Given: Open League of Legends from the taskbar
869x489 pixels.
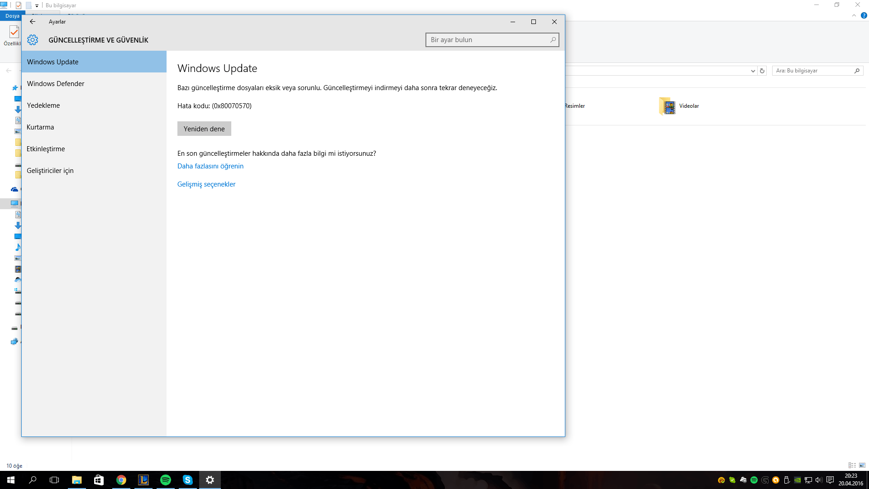Looking at the screenshot, I should tap(143, 480).
